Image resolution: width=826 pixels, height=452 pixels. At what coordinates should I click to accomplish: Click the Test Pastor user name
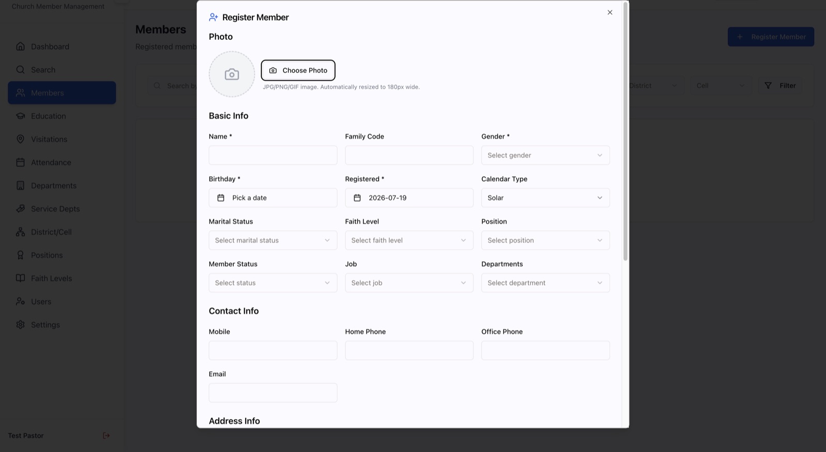[26, 435]
